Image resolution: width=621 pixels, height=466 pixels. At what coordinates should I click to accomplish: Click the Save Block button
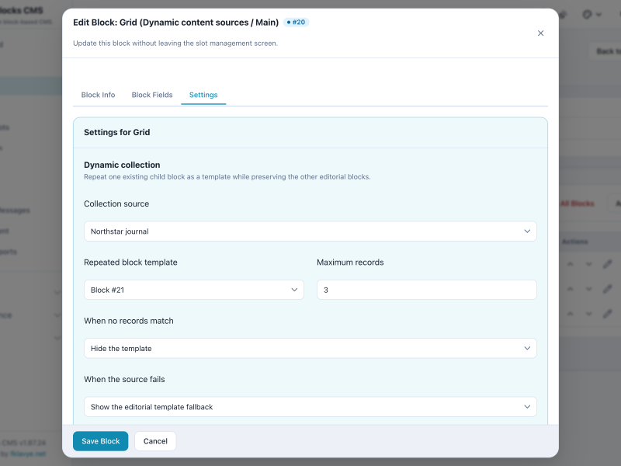tap(101, 441)
